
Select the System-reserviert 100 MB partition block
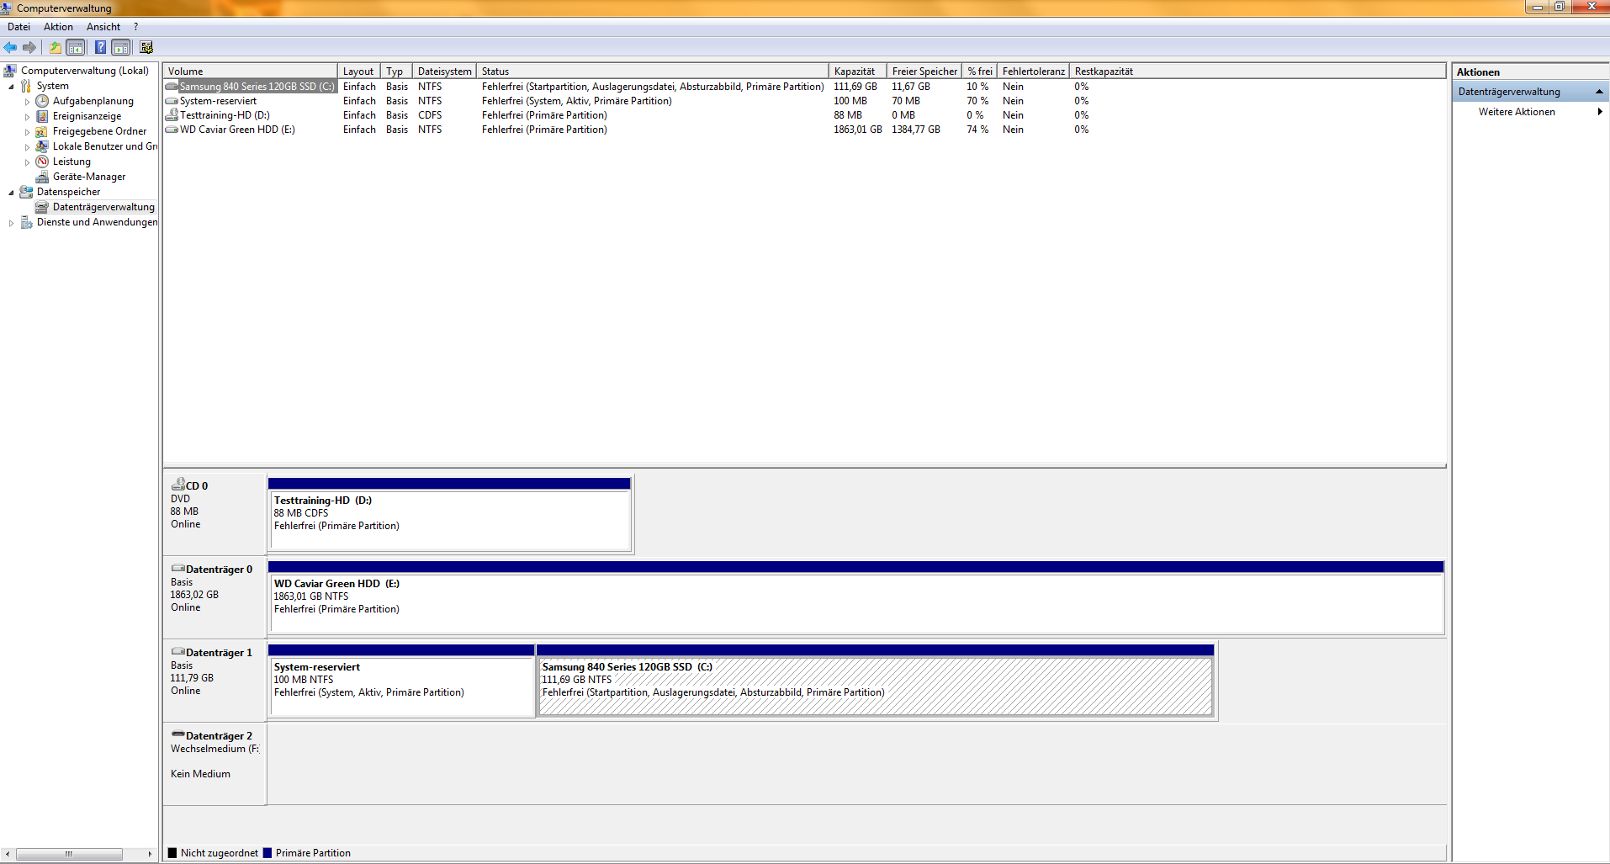tap(401, 681)
